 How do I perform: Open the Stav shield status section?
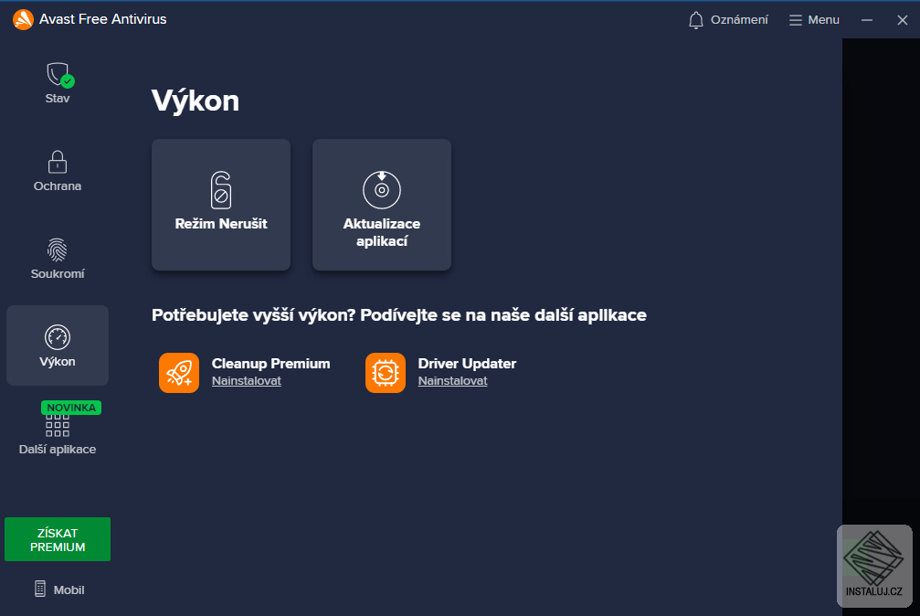pyautogui.click(x=58, y=83)
